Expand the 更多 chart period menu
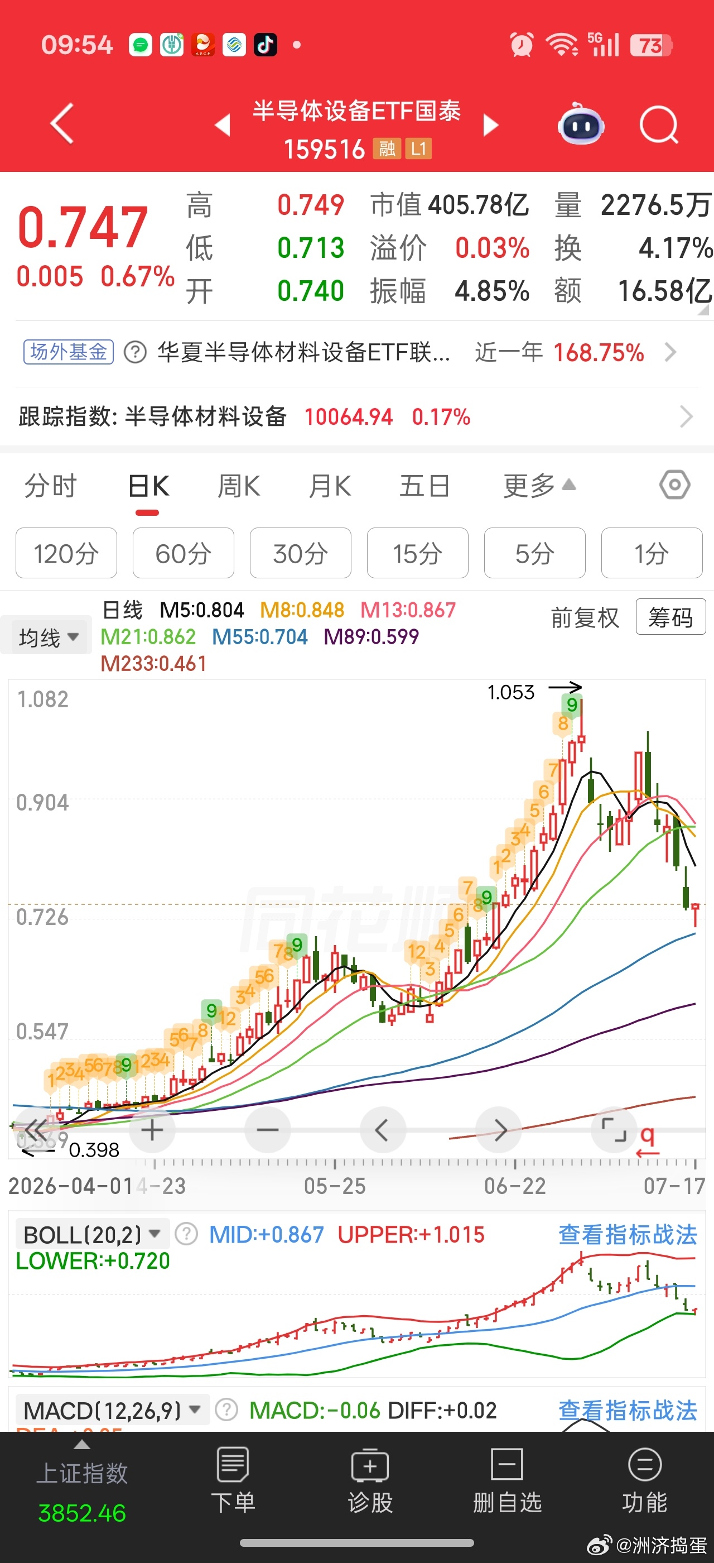714x1563 pixels. [x=539, y=486]
